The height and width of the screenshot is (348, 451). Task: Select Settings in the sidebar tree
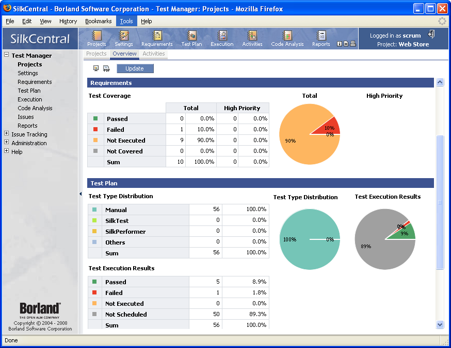point(28,73)
